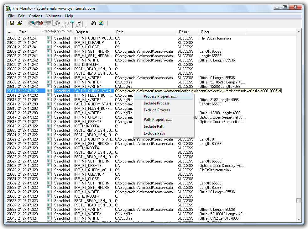The image size is (308, 229).
Task: Open the Options menu
Action: pyautogui.click(x=35, y=16)
